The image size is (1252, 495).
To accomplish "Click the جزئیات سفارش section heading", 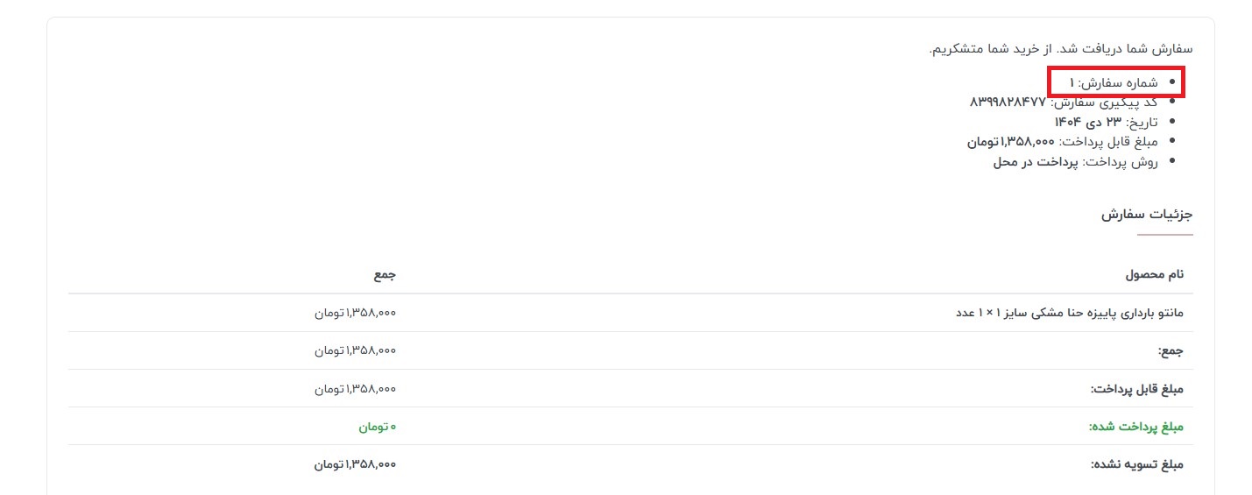I will point(1147,215).
